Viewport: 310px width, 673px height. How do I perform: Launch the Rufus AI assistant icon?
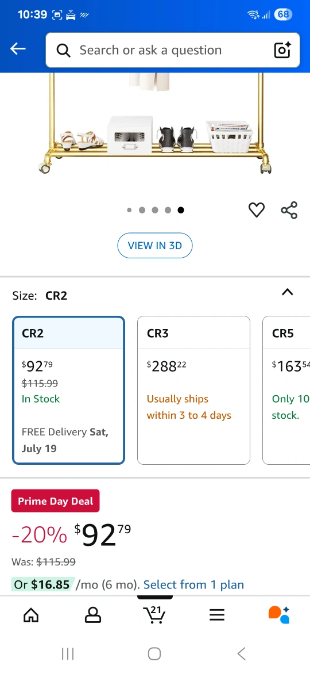click(x=279, y=615)
